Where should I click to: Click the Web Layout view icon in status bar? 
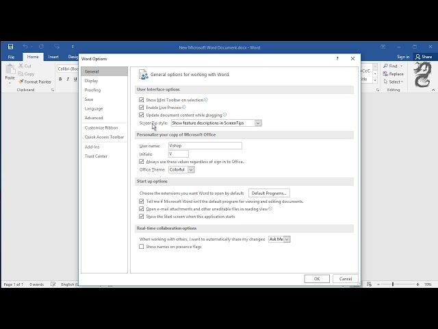[369, 284]
